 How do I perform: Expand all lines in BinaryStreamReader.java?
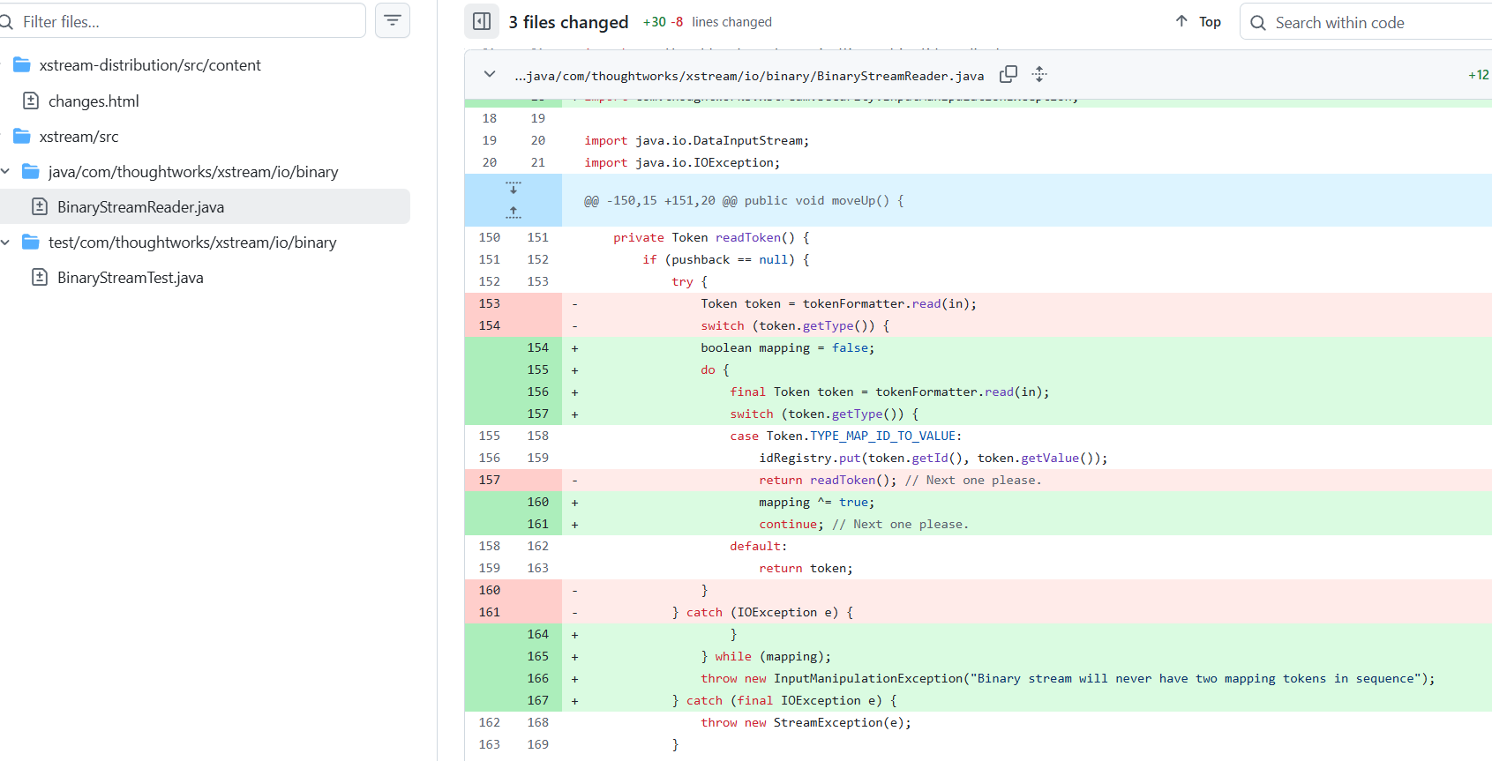click(x=1039, y=75)
